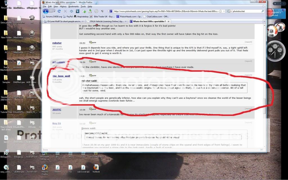Select the mrrobots audio file desktop icon
288x180 pixels.
coord(19,64)
